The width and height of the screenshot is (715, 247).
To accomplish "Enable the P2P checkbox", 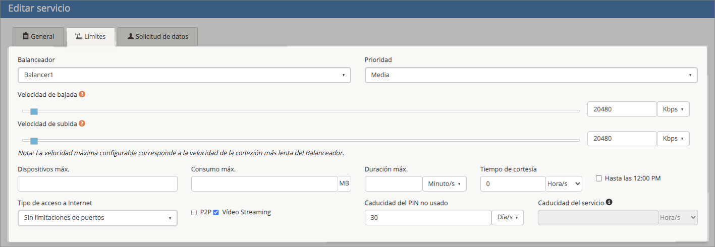I will [194, 213].
